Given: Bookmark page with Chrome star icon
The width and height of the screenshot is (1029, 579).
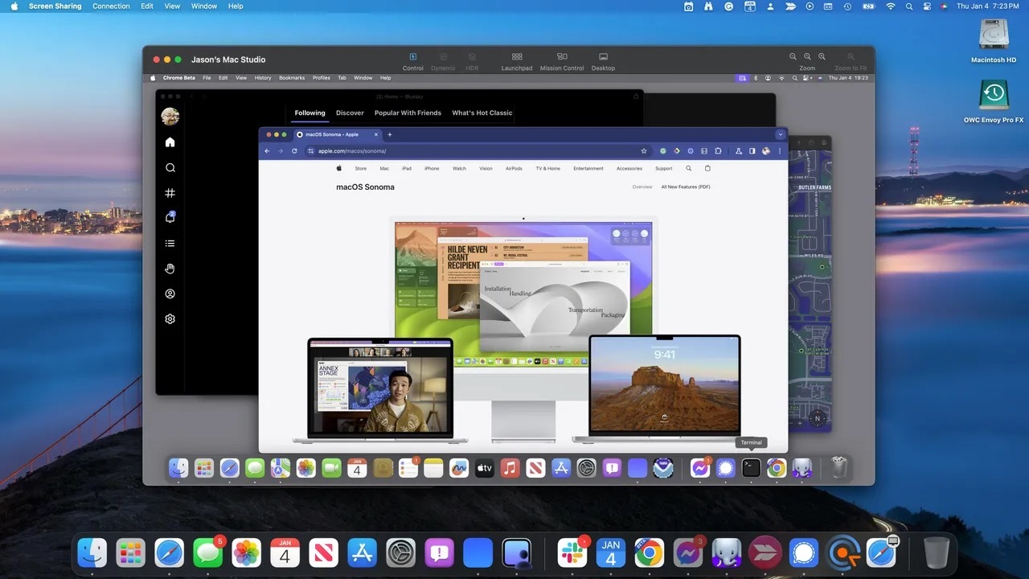Looking at the screenshot, I should (x=644, y=151).
